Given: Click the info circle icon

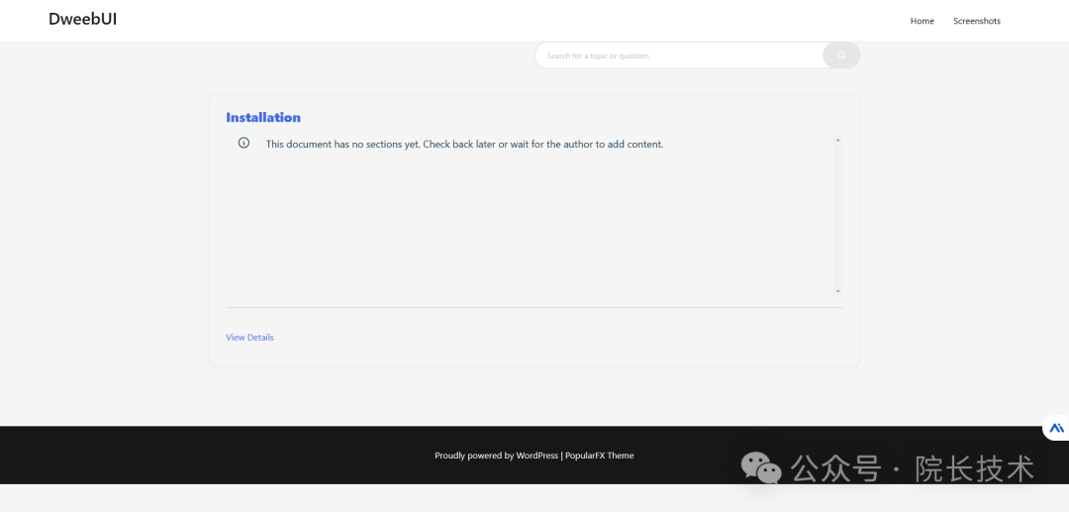Looking at the screenshot, I should pos(243,144).
